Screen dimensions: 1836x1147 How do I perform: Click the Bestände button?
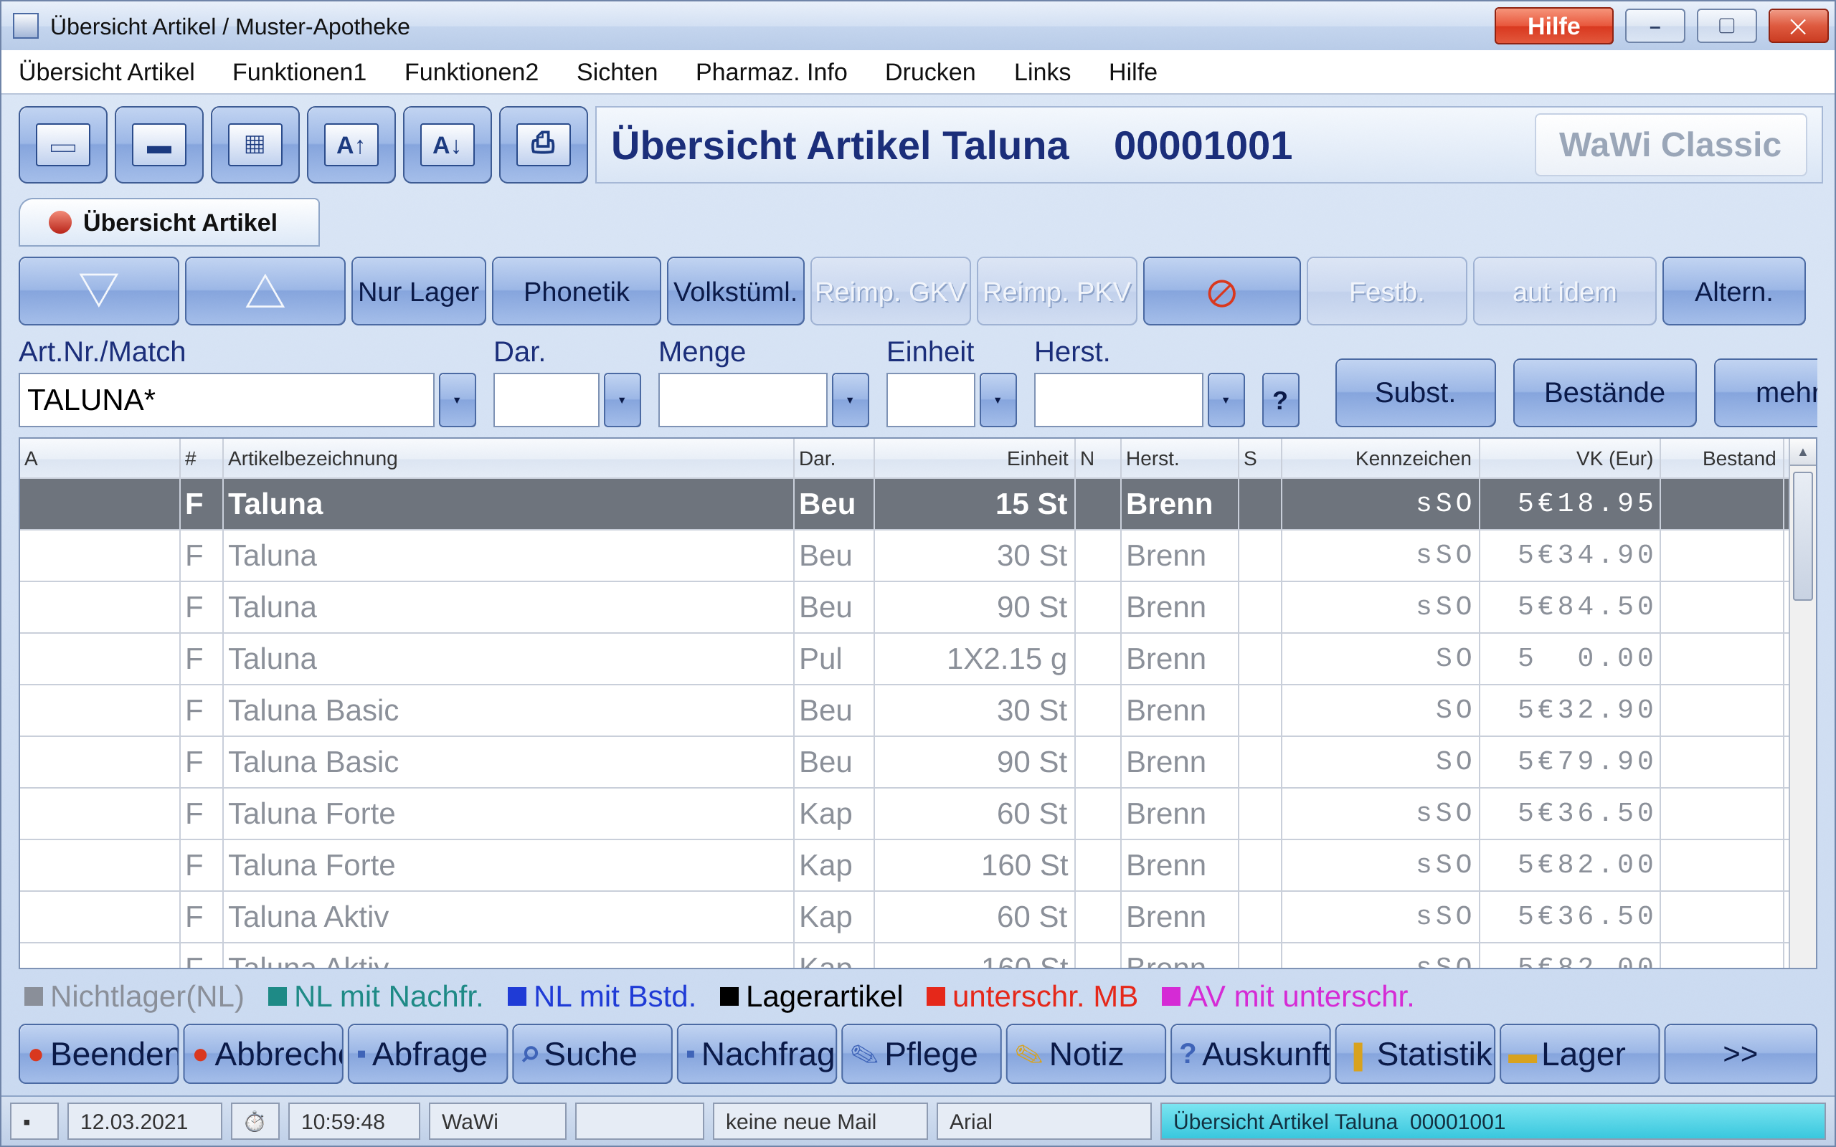point(1604,393)
